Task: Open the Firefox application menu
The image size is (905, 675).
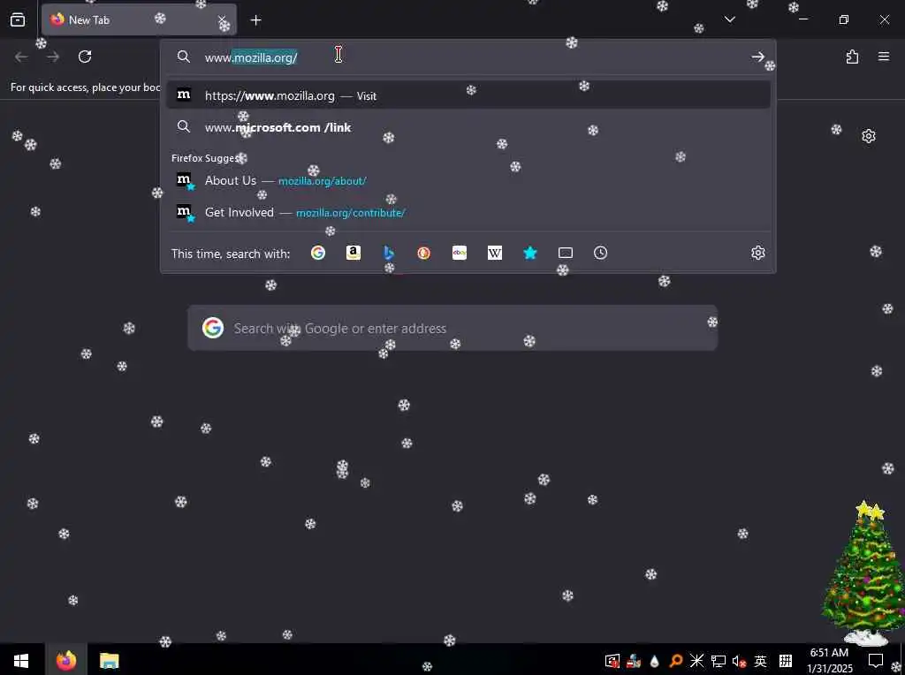Action: pos(883,57)
